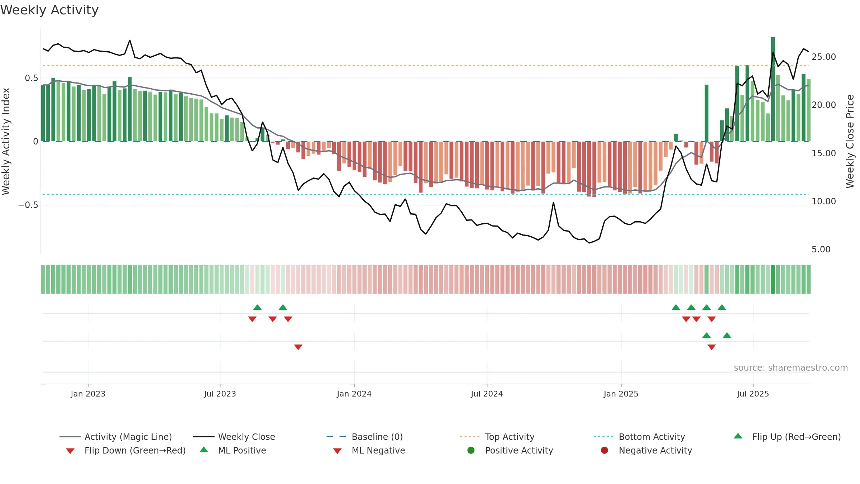Click the dotted cyan Bottom Activity legend line
This screenshot has width=860, height=484.
(x=603, y=437)
